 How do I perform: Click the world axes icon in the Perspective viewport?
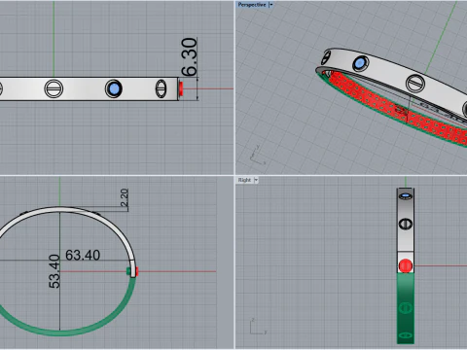click(258, 155)
